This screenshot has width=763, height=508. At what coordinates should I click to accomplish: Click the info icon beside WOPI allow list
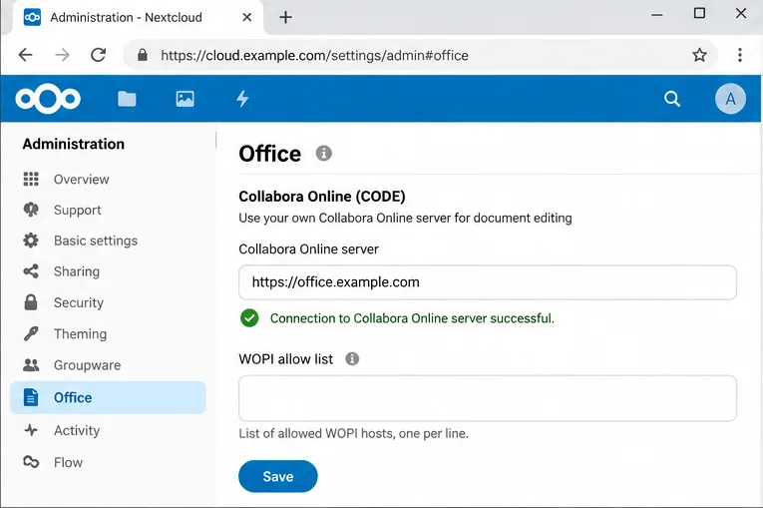point(352,359)
